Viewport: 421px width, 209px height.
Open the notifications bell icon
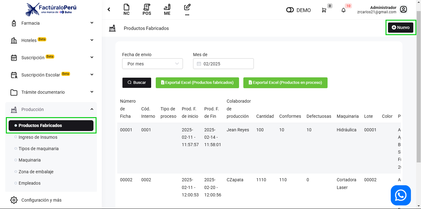[344, 10]
